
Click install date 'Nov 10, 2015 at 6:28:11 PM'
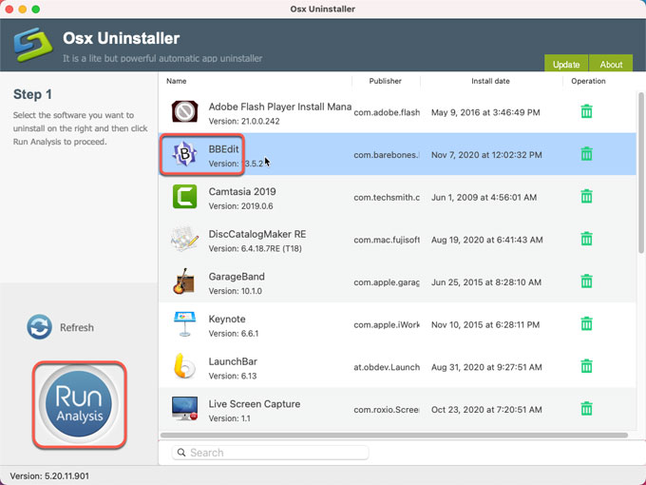tap(485, 325)
